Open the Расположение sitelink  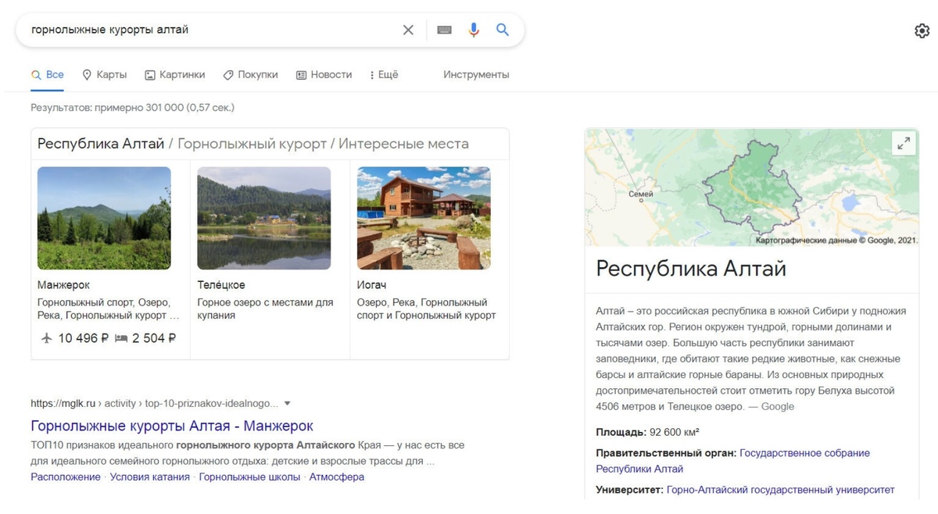(x=66, y=477)
